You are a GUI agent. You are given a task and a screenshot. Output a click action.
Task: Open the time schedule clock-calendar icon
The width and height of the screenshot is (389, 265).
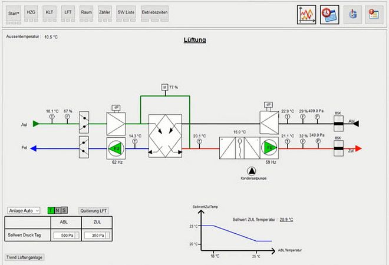tap(329, 14)
